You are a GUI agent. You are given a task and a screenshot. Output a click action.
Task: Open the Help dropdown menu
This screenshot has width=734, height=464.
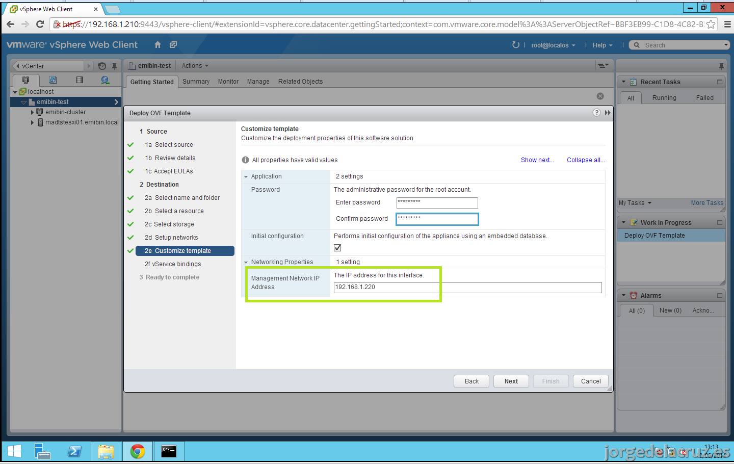pos(602,45)
